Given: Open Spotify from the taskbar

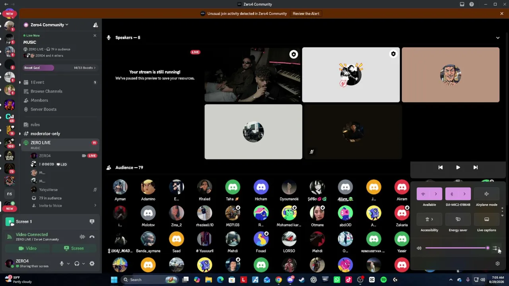Looking at the screenshot, I should point(383,280).
